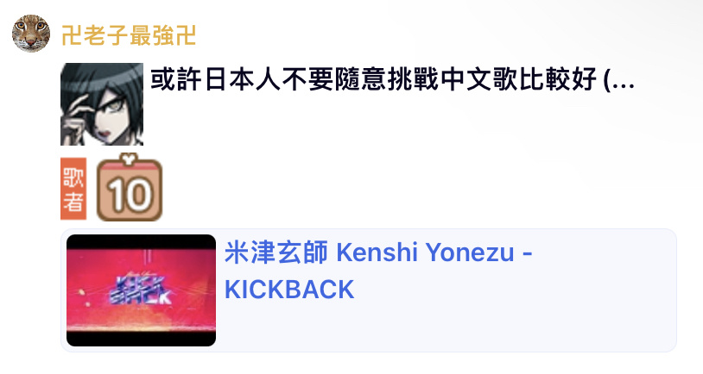Viewport: 703px width, 374px height.
Task: Click the level 10 medal badge
Action: 130,188
